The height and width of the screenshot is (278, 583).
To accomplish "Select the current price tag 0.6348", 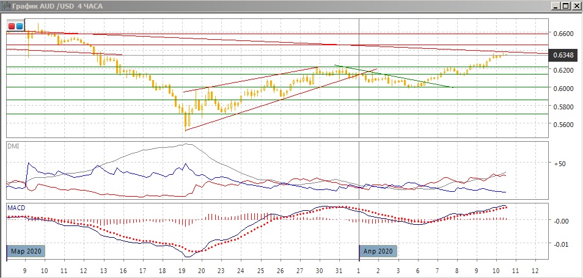I will coord(563,56).
